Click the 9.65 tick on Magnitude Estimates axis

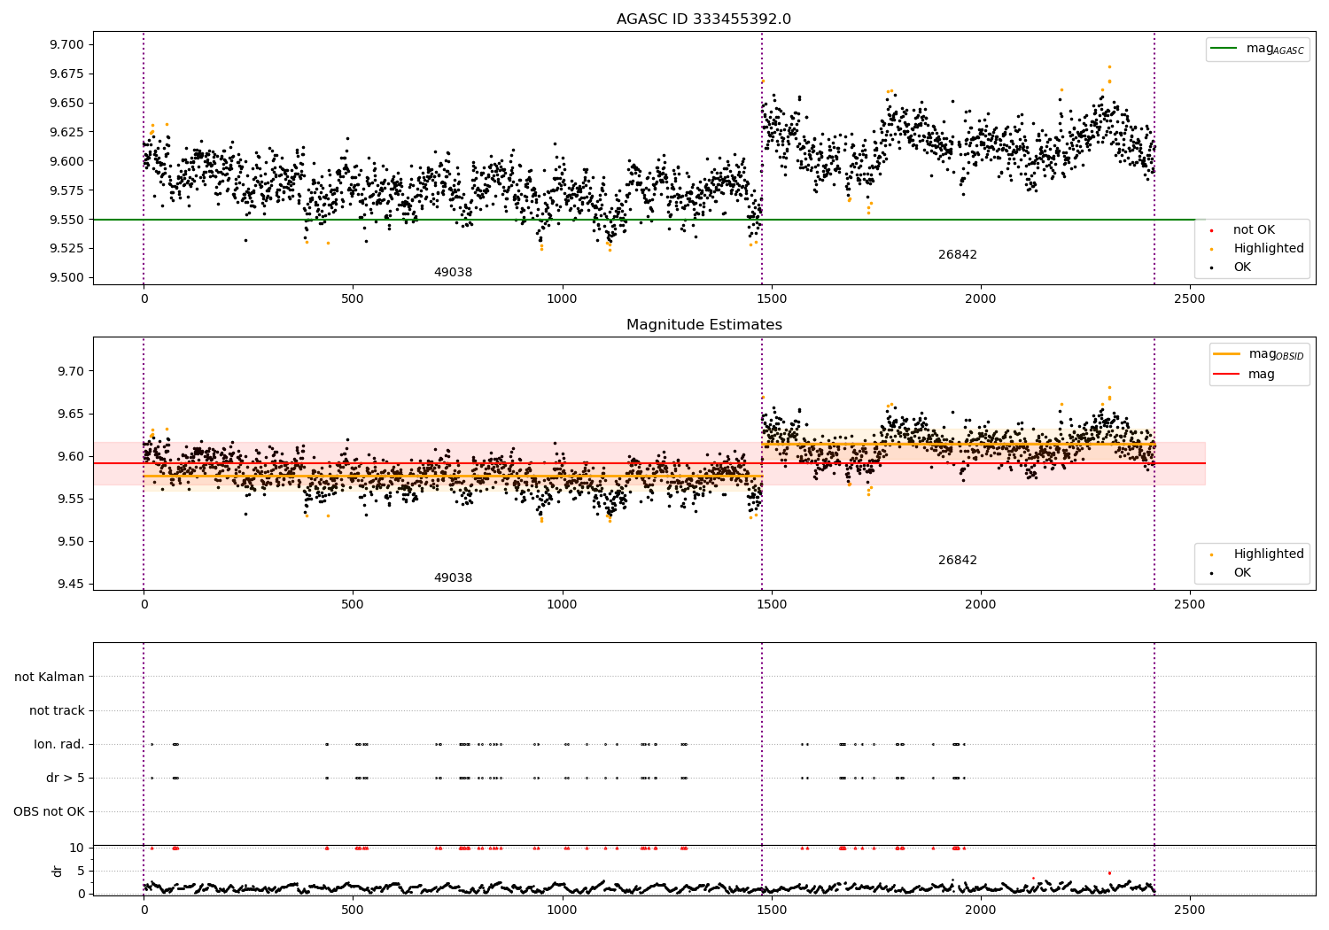point(69,414)
